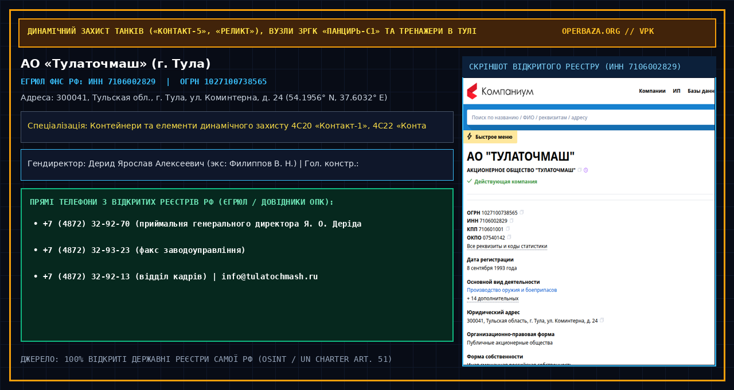This screenshot has width=734, height=390.
Task: Click the СКРІНШОТ ВІДКРИТОГО РЕЄСТРУ panel title
Action: (575, 67)
